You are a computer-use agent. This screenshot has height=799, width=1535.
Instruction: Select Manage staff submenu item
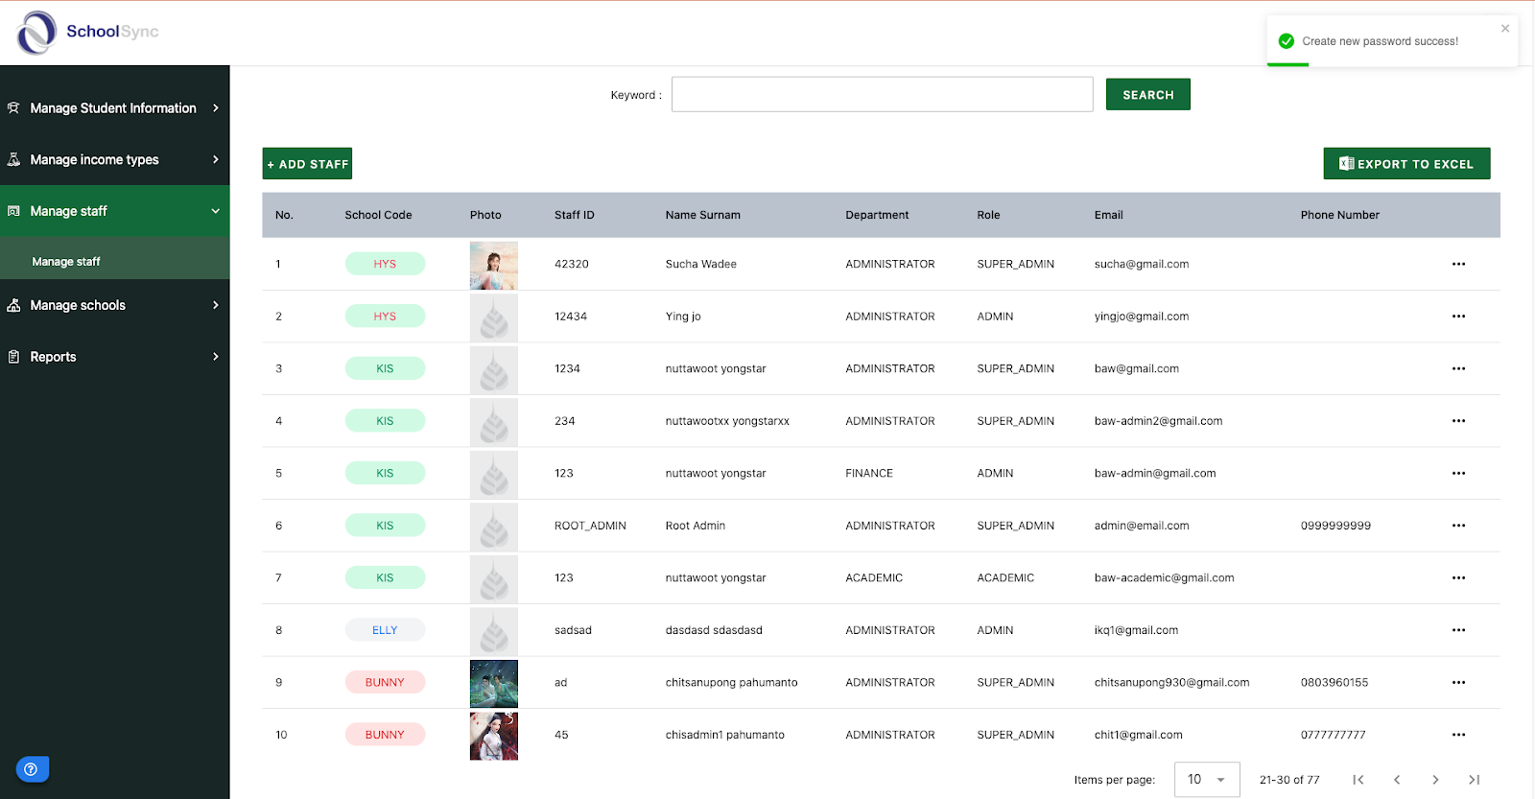click(x=115, y=261)
